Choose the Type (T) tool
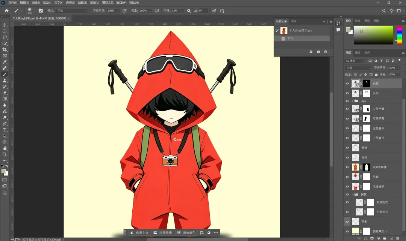Viewport: 406px width, 241px height. (5, 130)
